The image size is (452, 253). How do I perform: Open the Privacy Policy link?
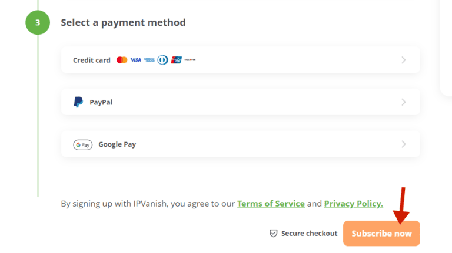click(x=353, y=204)
